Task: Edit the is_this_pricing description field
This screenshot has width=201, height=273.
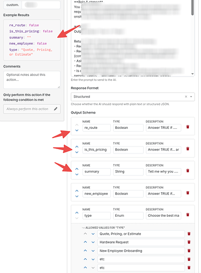Action: (163, 150)
